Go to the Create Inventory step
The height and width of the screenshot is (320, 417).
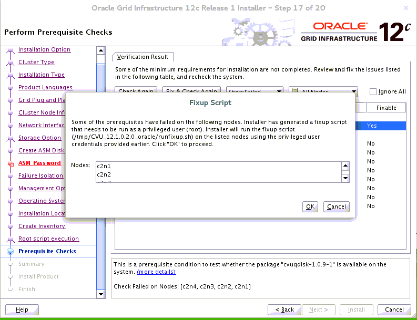(42, 226)
